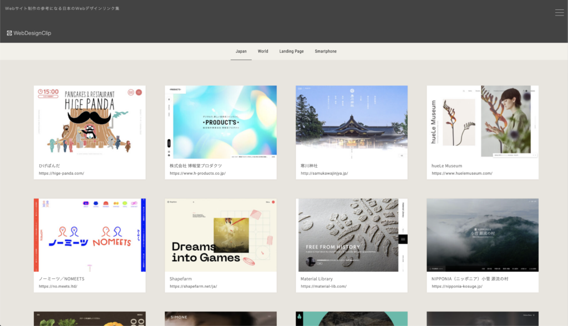The height and width of the screenshot is (326, 568).
Task: Open the Landing Page category
Action: [291, 51]
